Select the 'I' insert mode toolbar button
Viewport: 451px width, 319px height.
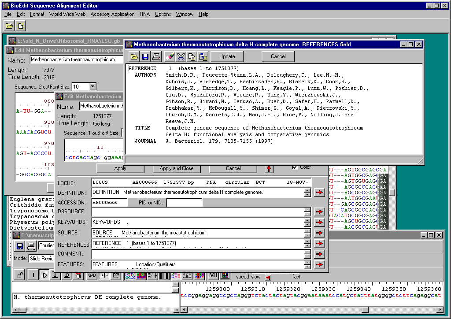click(33, 275)
